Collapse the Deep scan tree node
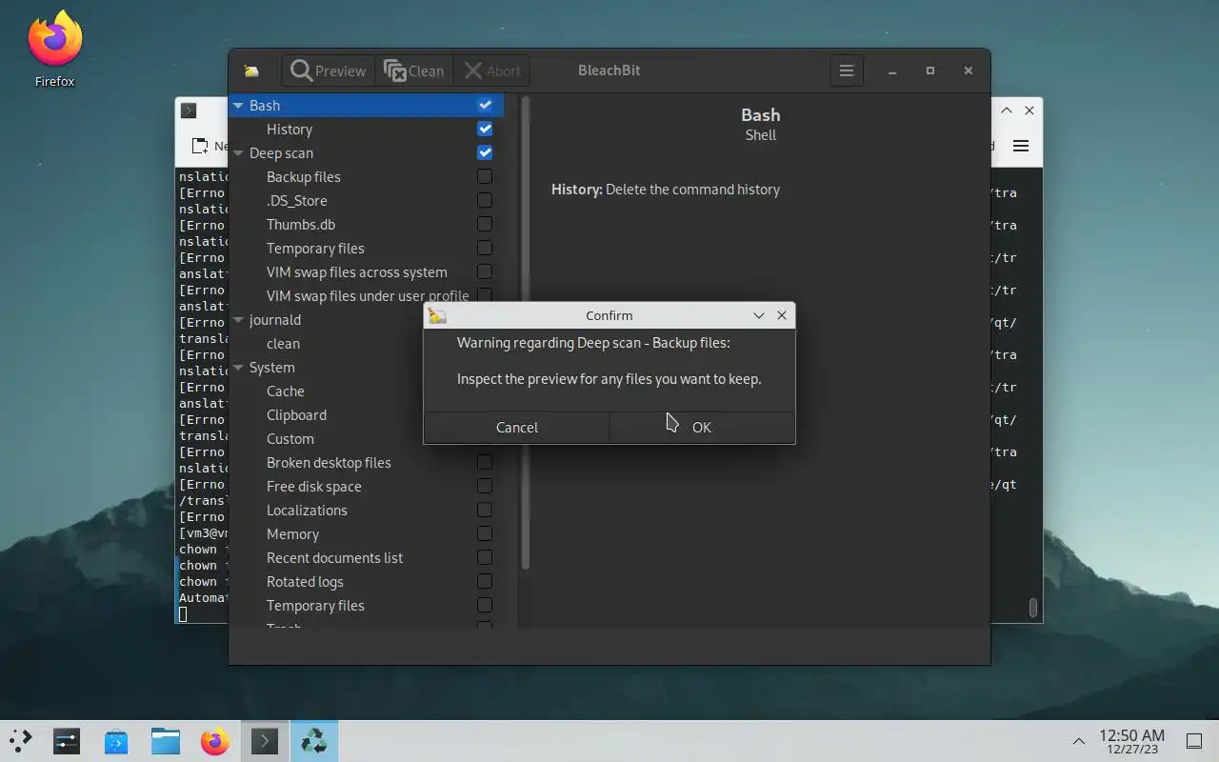Image resolution: width=1219 pixels, height=762 pixels. click(x=238, y=153)
